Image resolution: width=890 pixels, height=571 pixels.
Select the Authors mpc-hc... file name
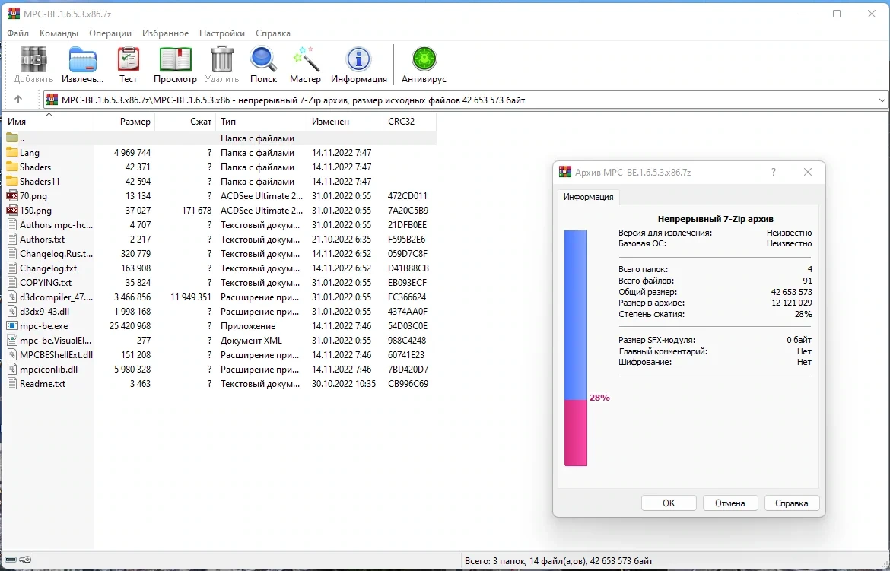56,225
